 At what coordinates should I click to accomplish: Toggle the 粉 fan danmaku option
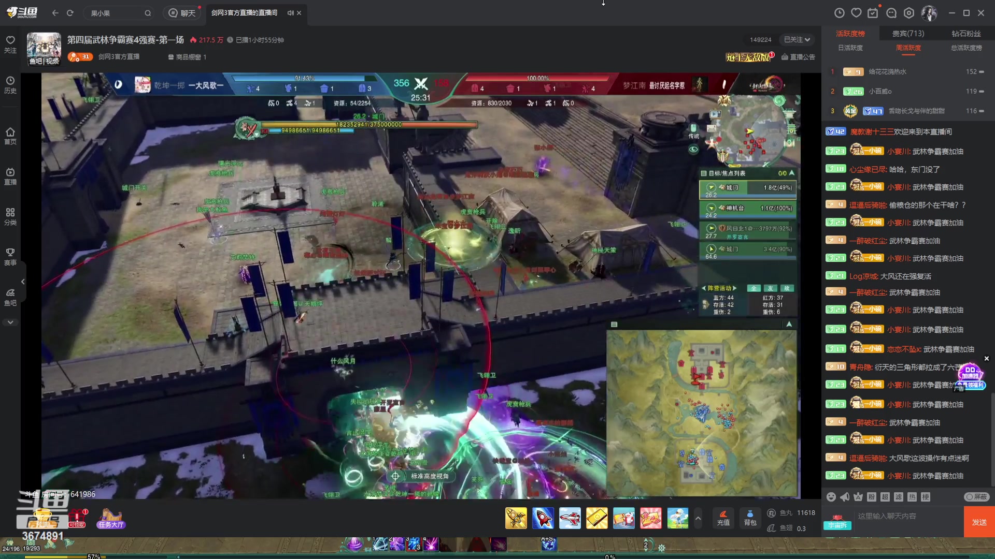click(x=872, y=497)
